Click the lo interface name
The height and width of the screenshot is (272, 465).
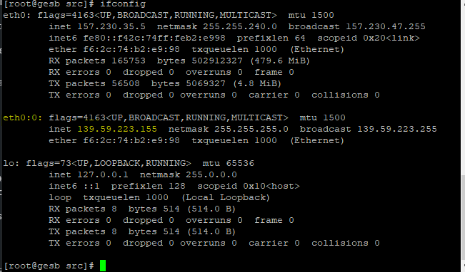(11, 163)
